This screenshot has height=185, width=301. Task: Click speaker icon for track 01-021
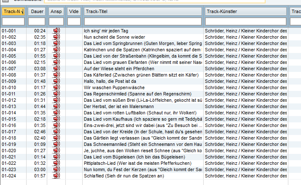click(x=56, y=157)
